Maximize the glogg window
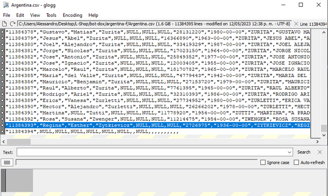This screenshot has width=328, height=196. (x=301, y=5)
